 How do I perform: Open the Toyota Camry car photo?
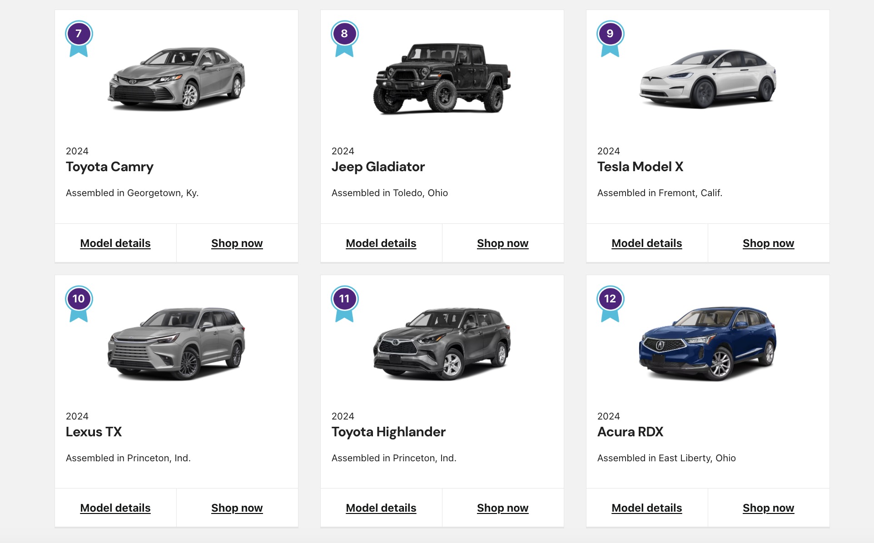pos(176,79)
